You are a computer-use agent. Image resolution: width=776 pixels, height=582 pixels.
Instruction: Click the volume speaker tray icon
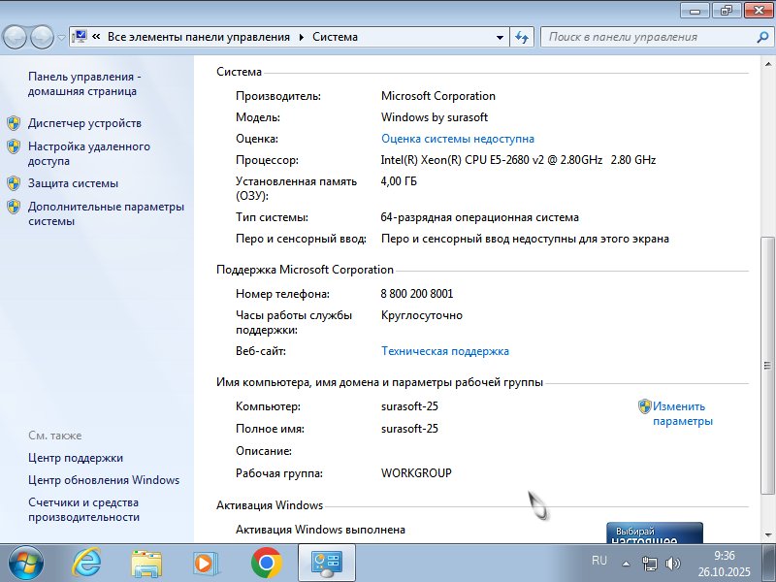click(x=673, y=563)
